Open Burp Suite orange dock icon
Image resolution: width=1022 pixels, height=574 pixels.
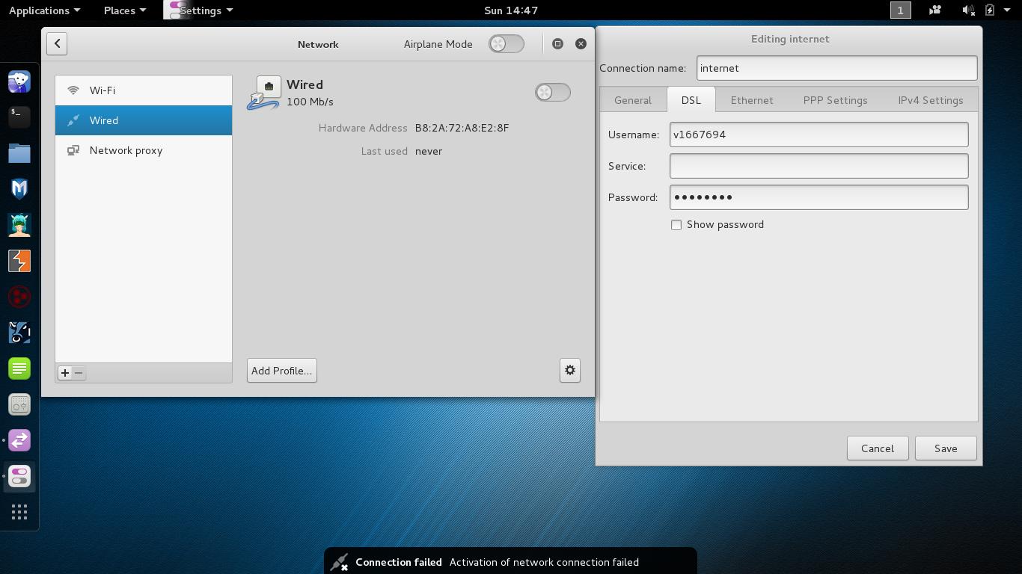[19, 261]
